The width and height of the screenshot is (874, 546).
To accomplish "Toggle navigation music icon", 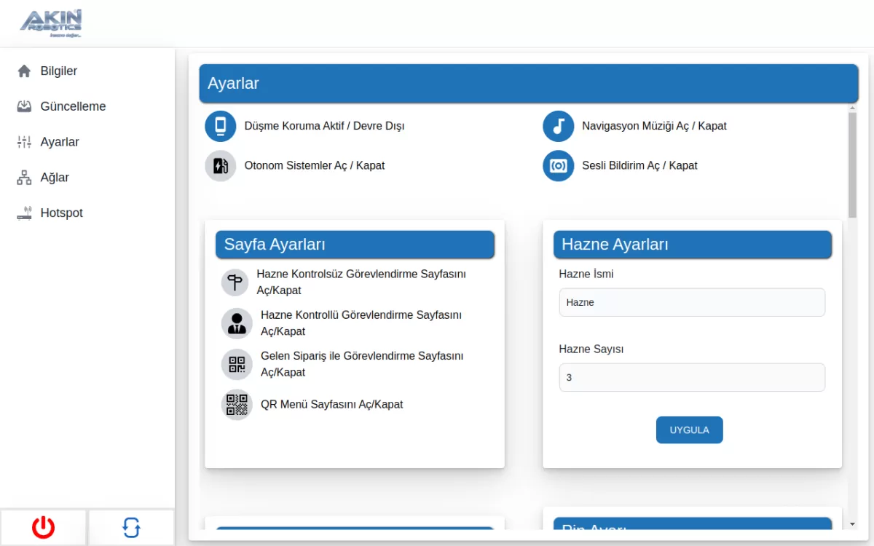I will click(559, 126).
